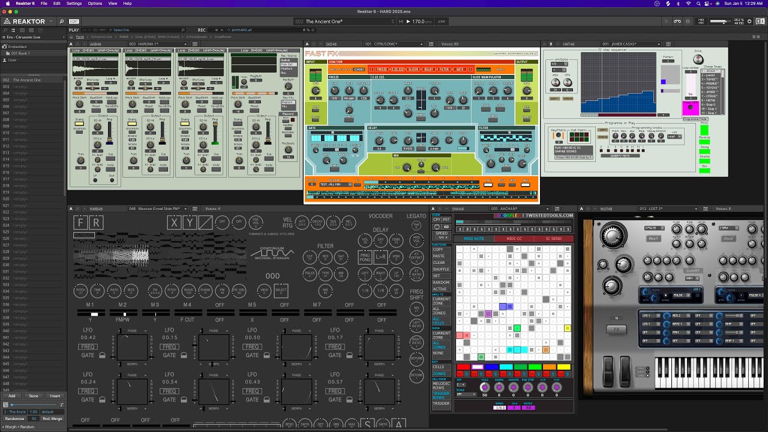Viewport: 768px width, 432px height.
Task: Open the Edit menu
Action: point(56,4)
